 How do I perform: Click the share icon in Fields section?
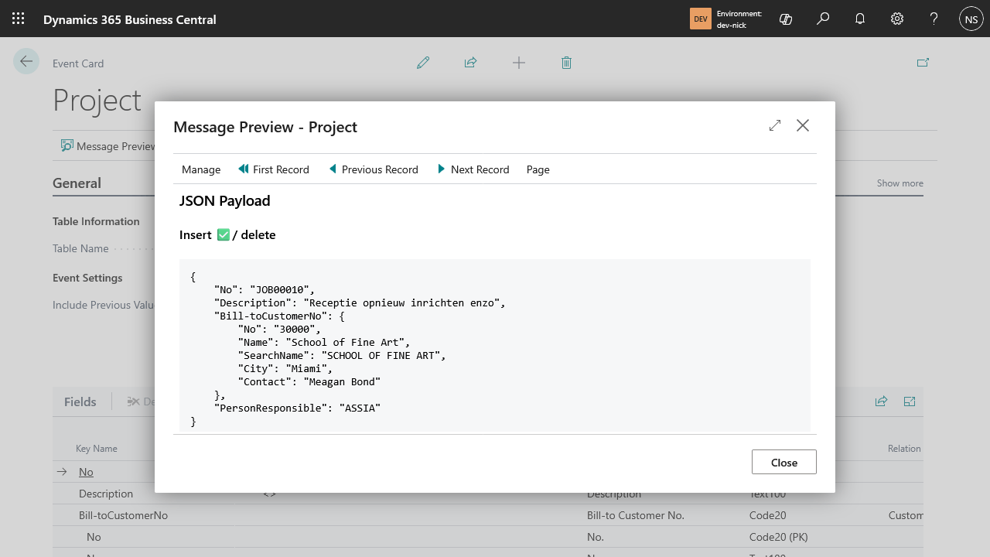pos(881,402)
